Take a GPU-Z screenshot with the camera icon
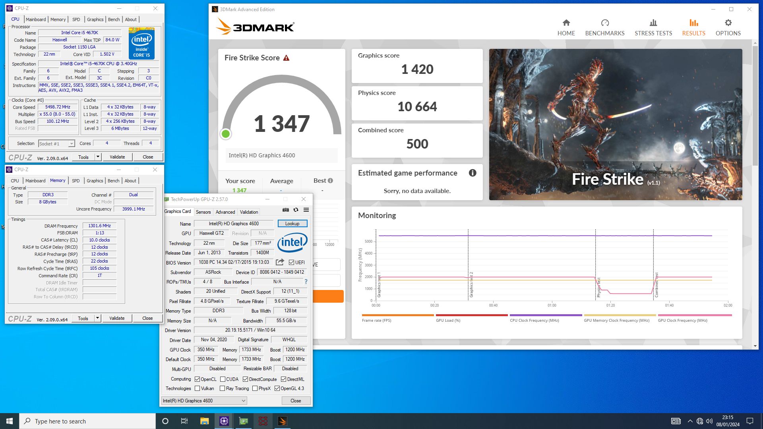 click(286, 210)
